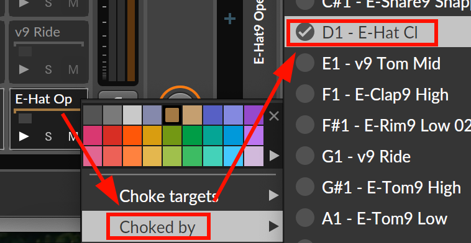Close the color palette with X

point(274,116)
